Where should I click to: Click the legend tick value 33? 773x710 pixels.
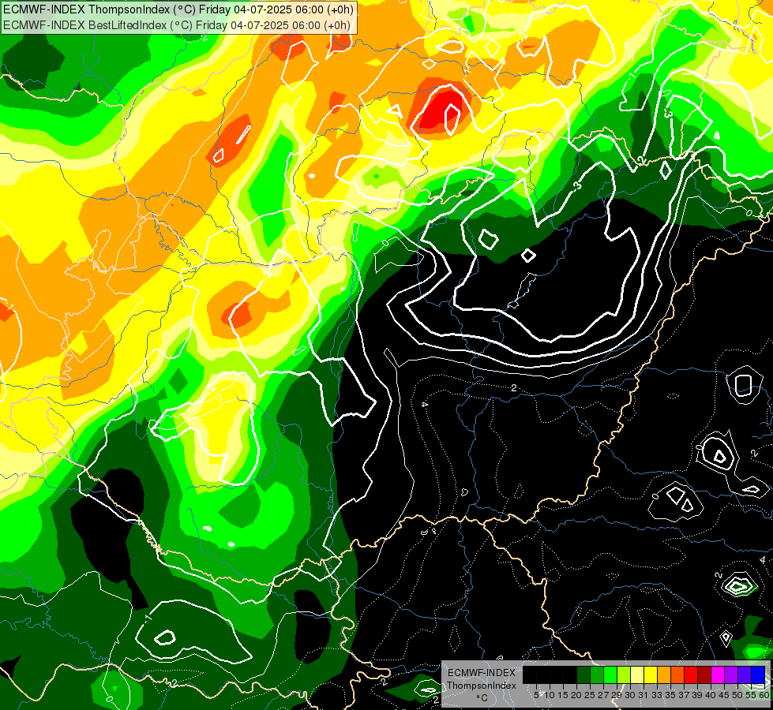[657, 695]
